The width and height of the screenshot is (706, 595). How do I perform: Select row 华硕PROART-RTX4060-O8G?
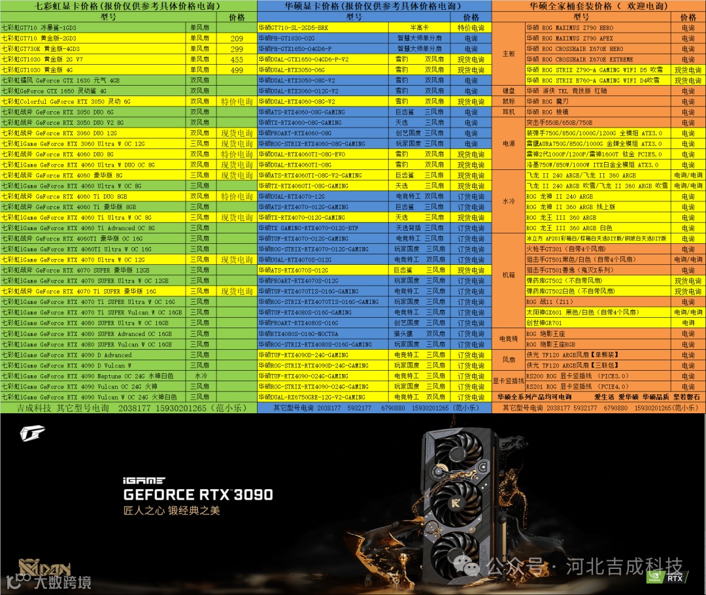374,133
